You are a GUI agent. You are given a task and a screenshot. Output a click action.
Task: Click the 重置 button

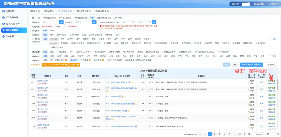click(x=235, y=64)
